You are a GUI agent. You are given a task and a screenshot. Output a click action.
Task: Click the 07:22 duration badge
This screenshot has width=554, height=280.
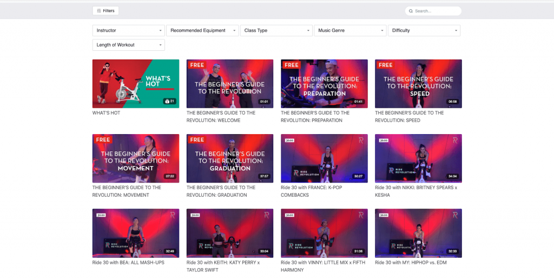(x=170, y=176)
